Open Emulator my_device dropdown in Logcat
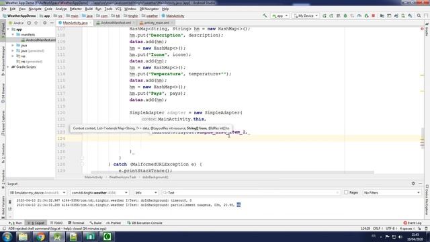Image resolution: width=430 pixels, height=242 pixels. [38, 193]
